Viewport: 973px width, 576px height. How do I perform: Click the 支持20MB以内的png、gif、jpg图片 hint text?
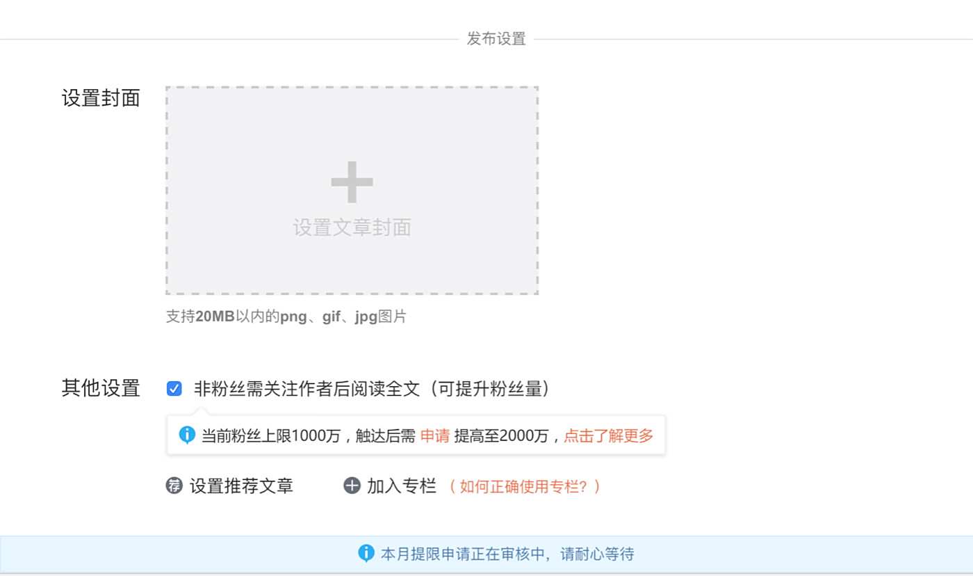pyautogui.click(x=286, y=317)
